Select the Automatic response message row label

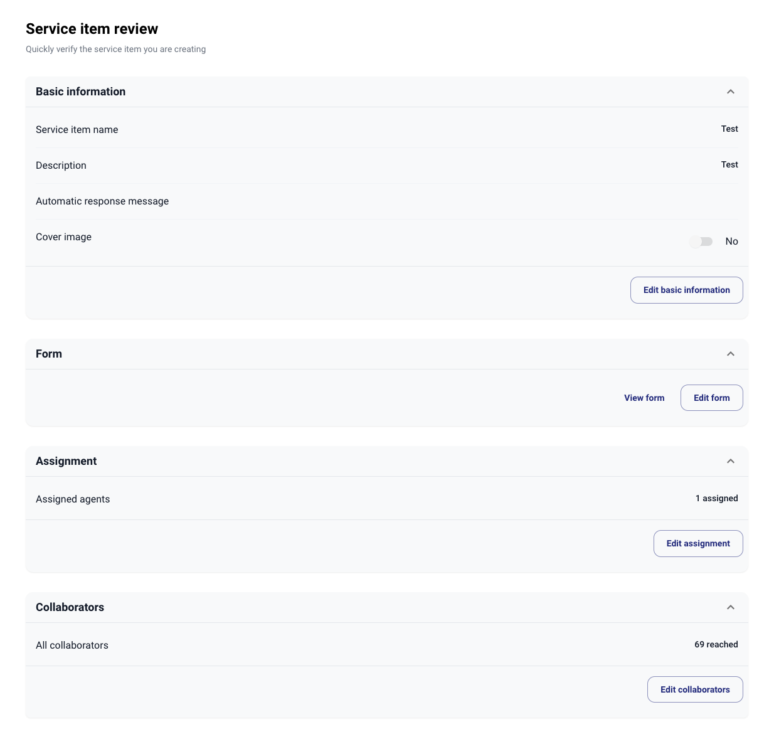(102, 201)
